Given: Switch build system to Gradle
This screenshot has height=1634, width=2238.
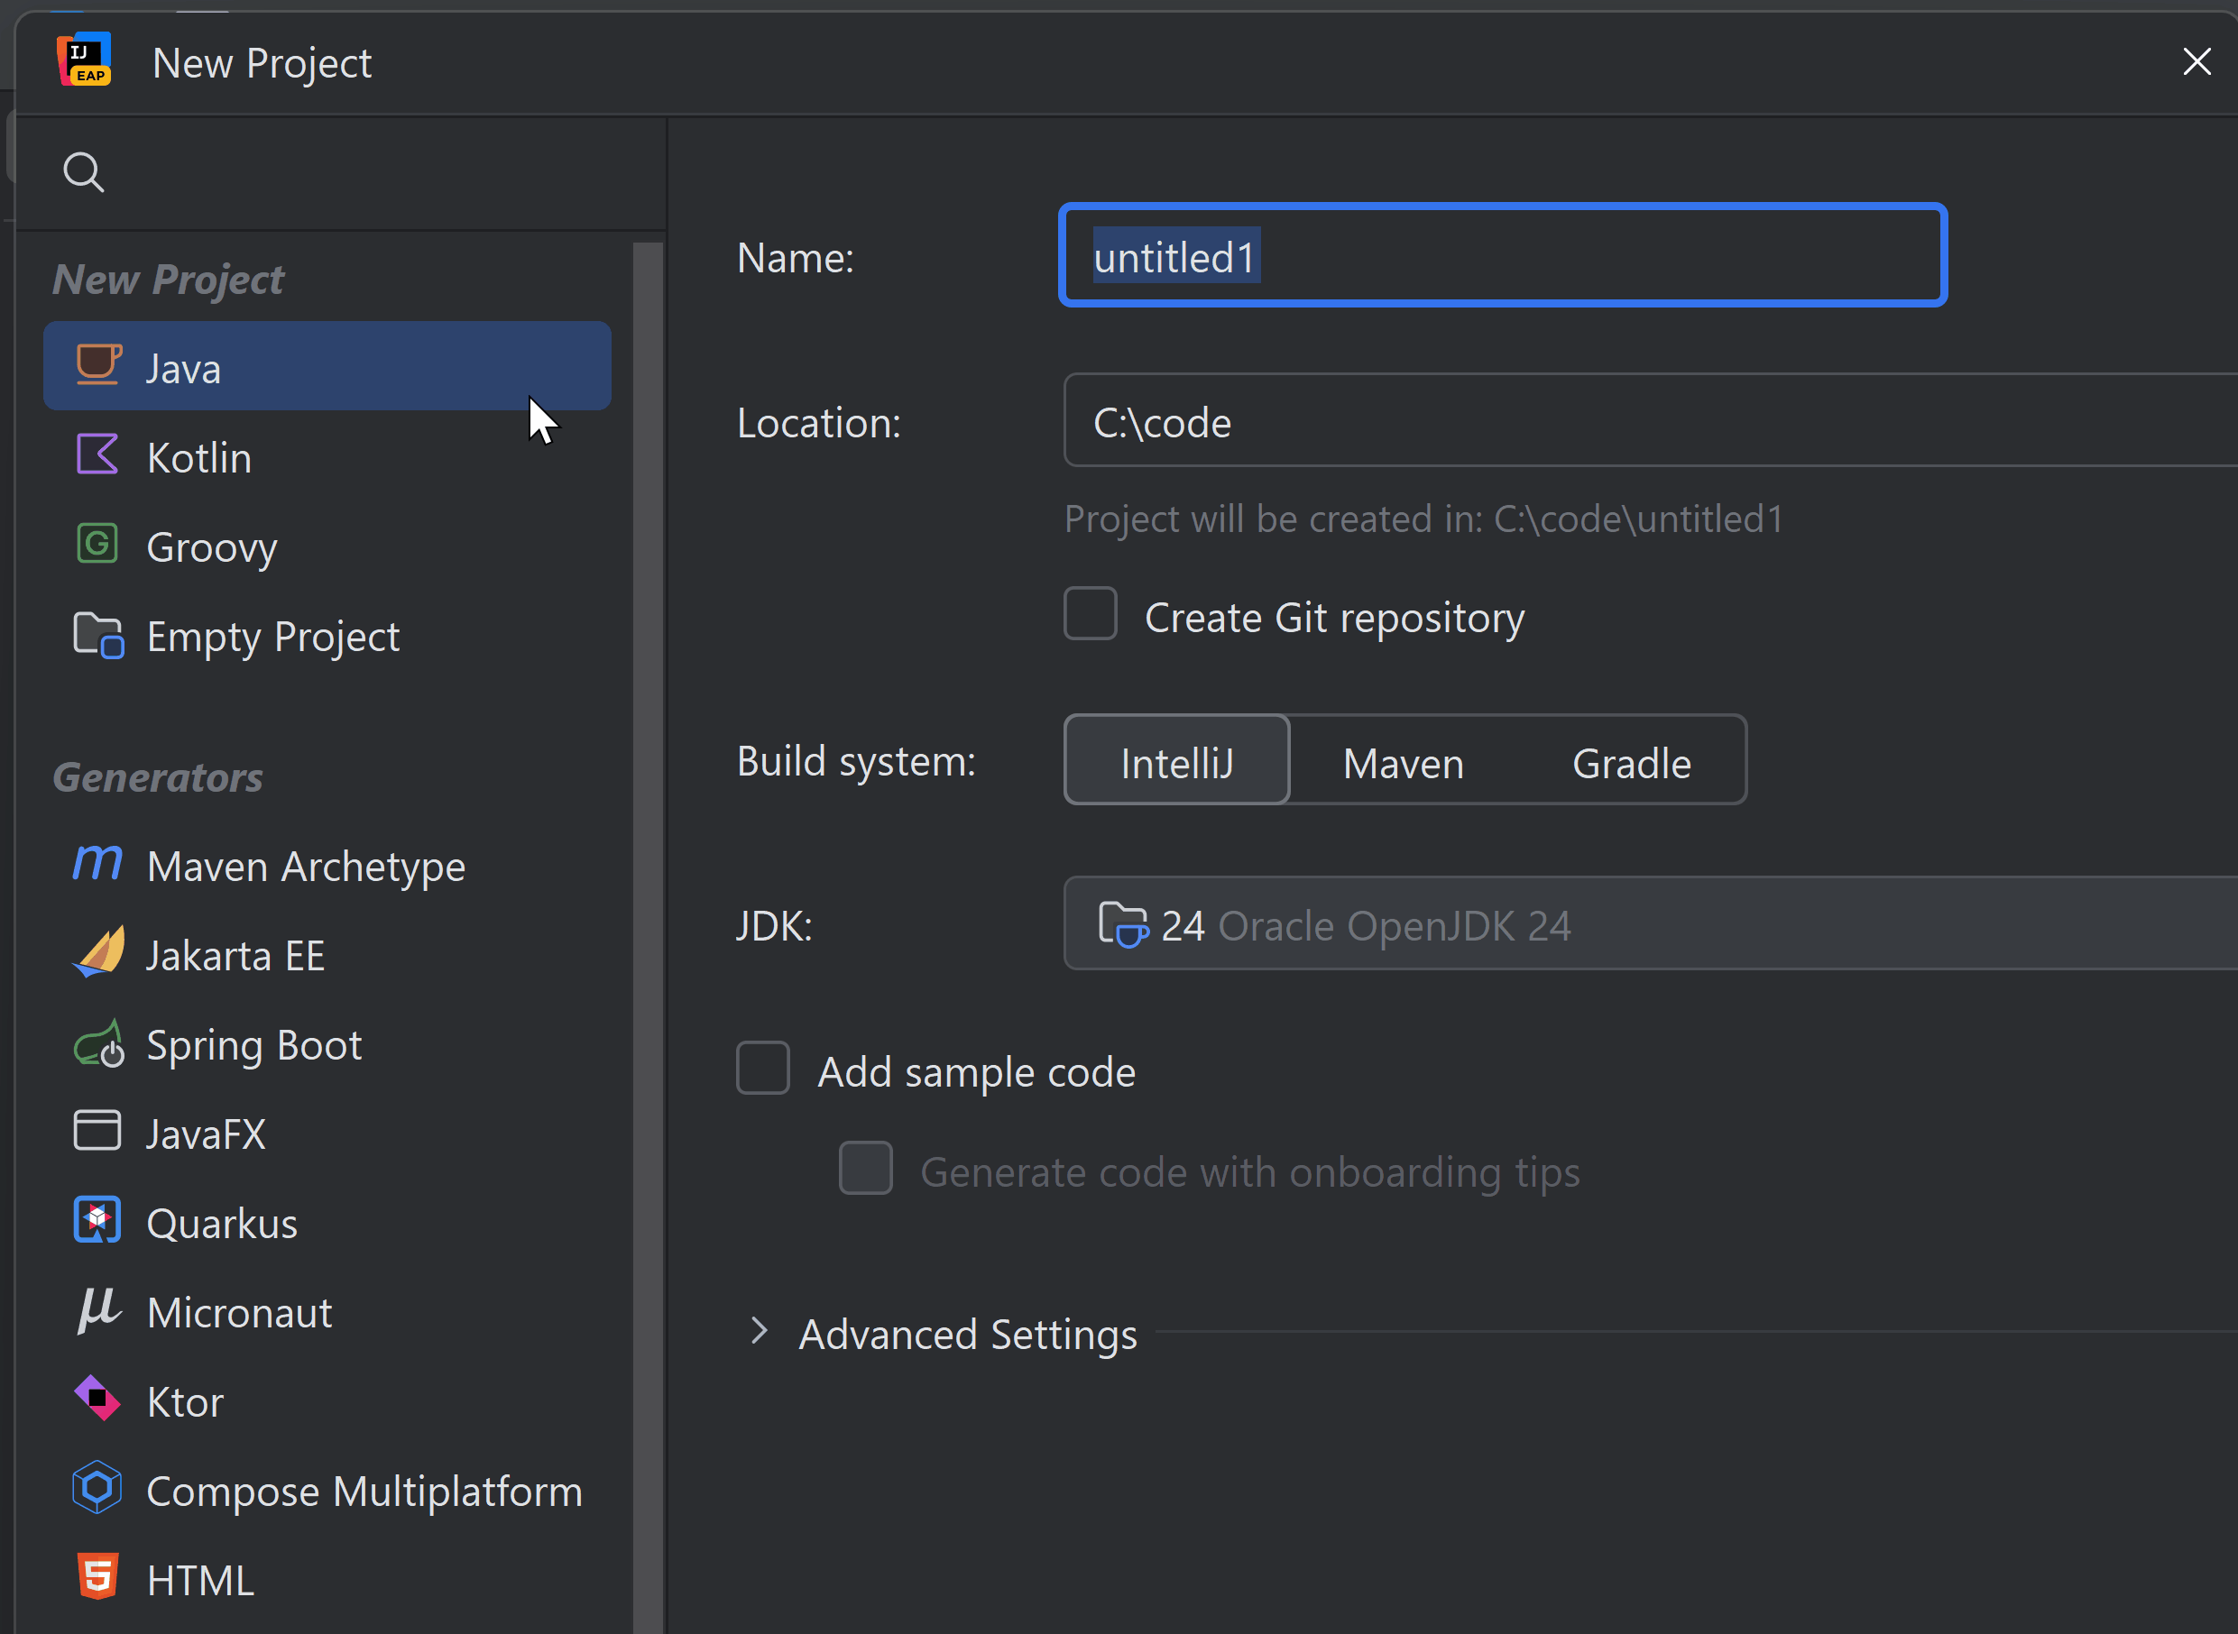Looking at the screenshot, I should (x=1631, y=762).
